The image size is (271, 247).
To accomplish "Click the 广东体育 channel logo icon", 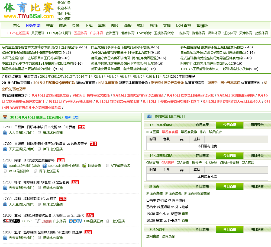I will [x=44, y=221].
